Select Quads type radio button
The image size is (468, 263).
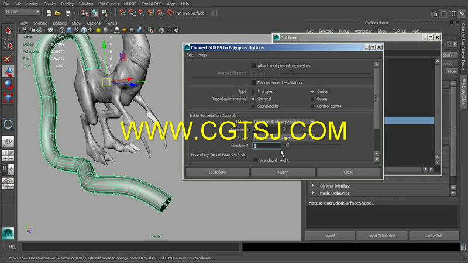point(312,92)
